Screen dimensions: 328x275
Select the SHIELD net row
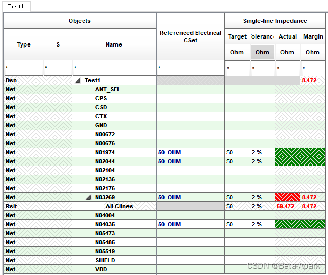pos(105,260)
